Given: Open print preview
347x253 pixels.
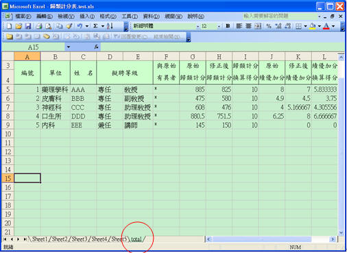Looking at the screenshot, I should 49,26.
